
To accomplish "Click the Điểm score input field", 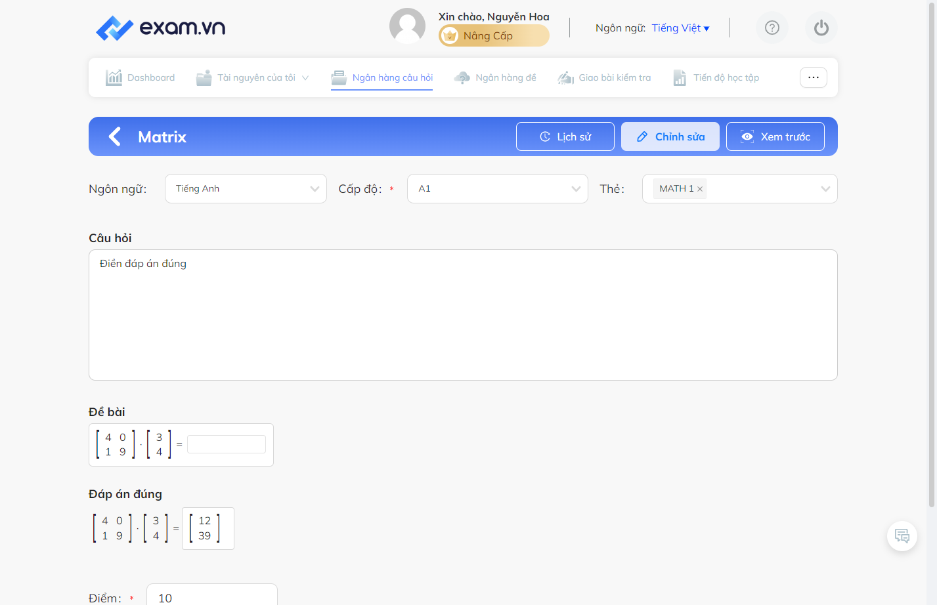I will pos(212,596).
